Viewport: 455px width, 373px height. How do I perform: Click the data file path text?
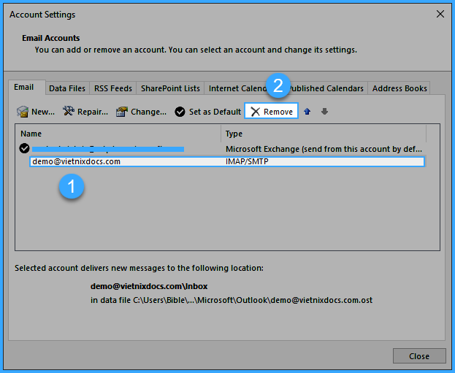pyautogui.click(x=232, y=300)
